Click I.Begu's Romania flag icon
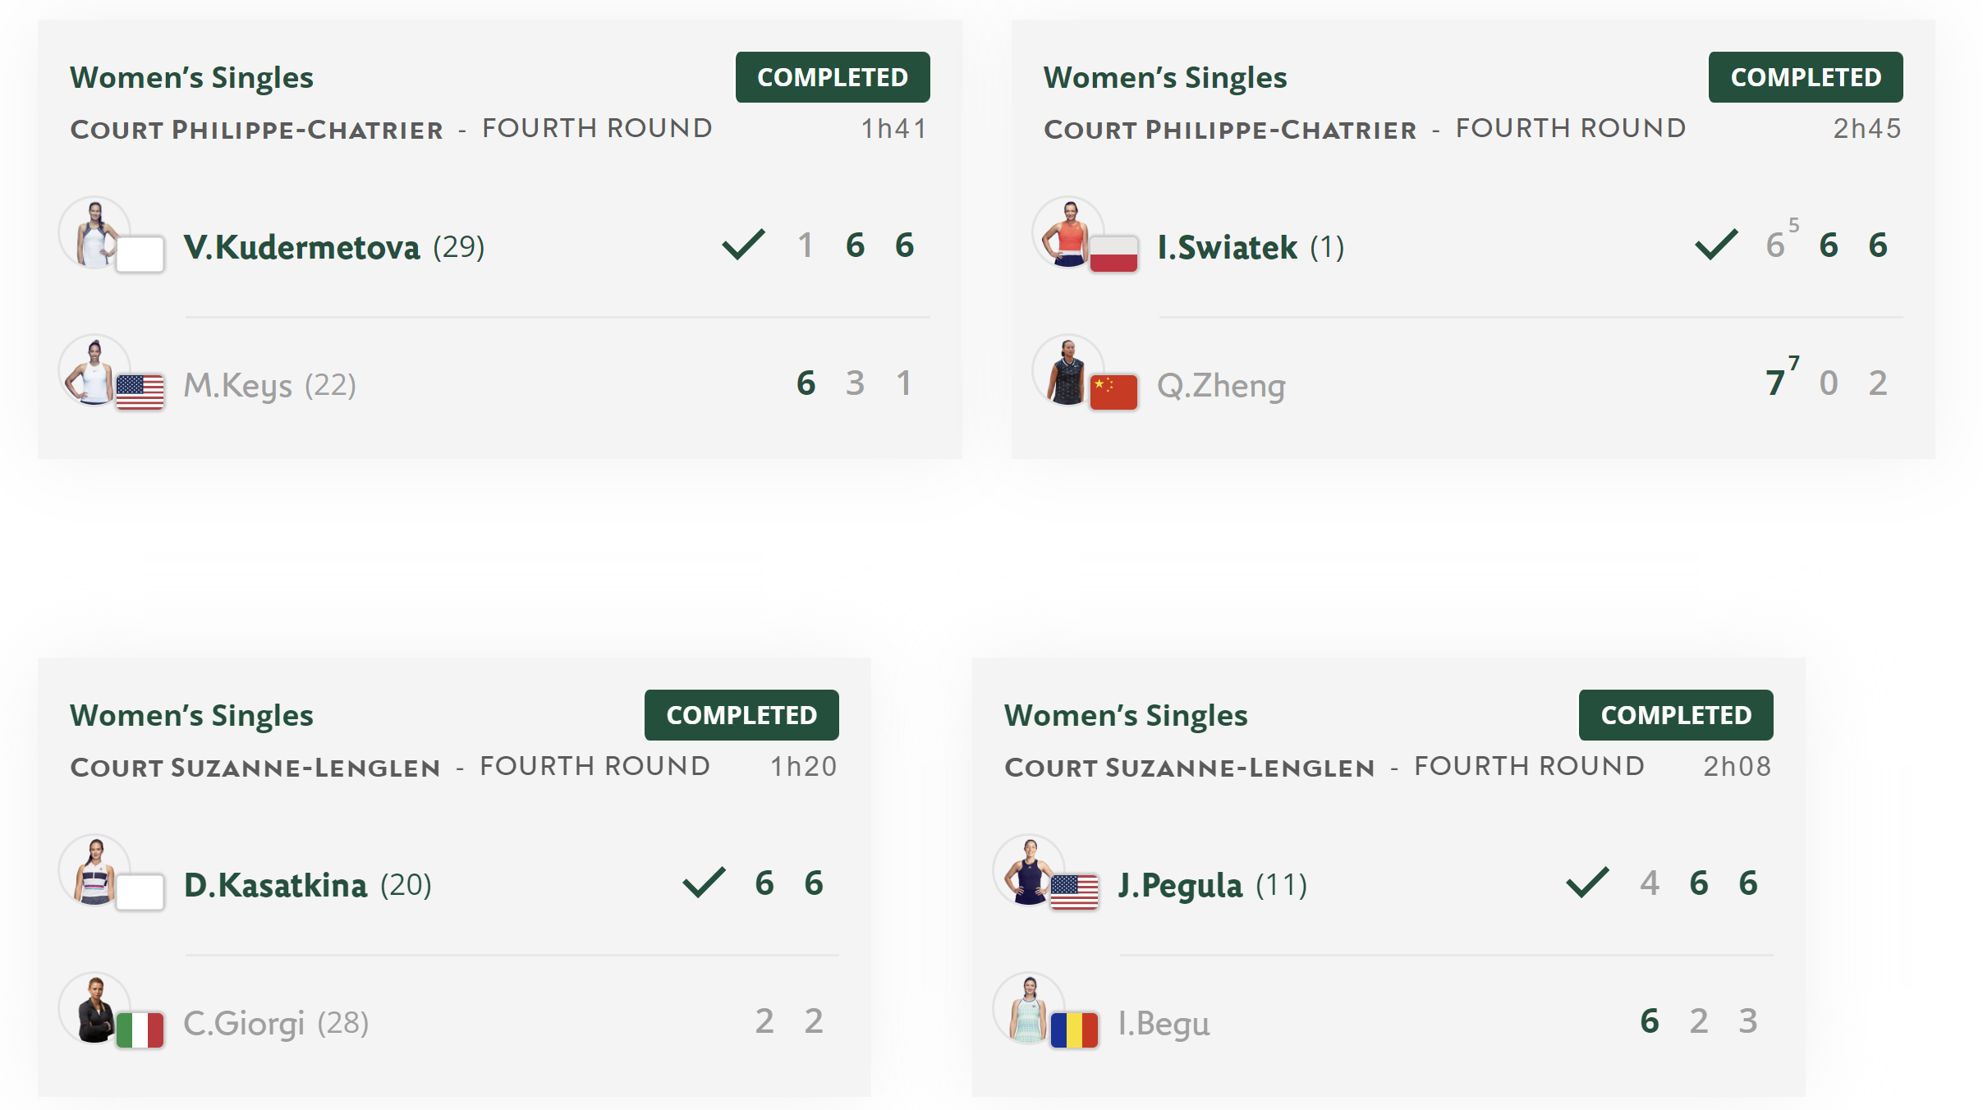The width and height of the screenshot is (1983, 1110). coord(1074,1030)
